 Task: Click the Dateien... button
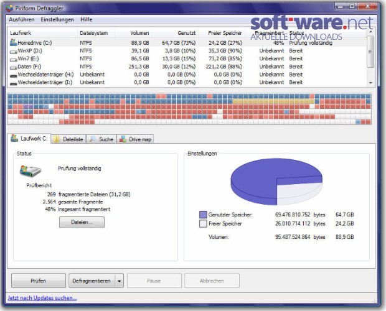click(x=82, y=222)
